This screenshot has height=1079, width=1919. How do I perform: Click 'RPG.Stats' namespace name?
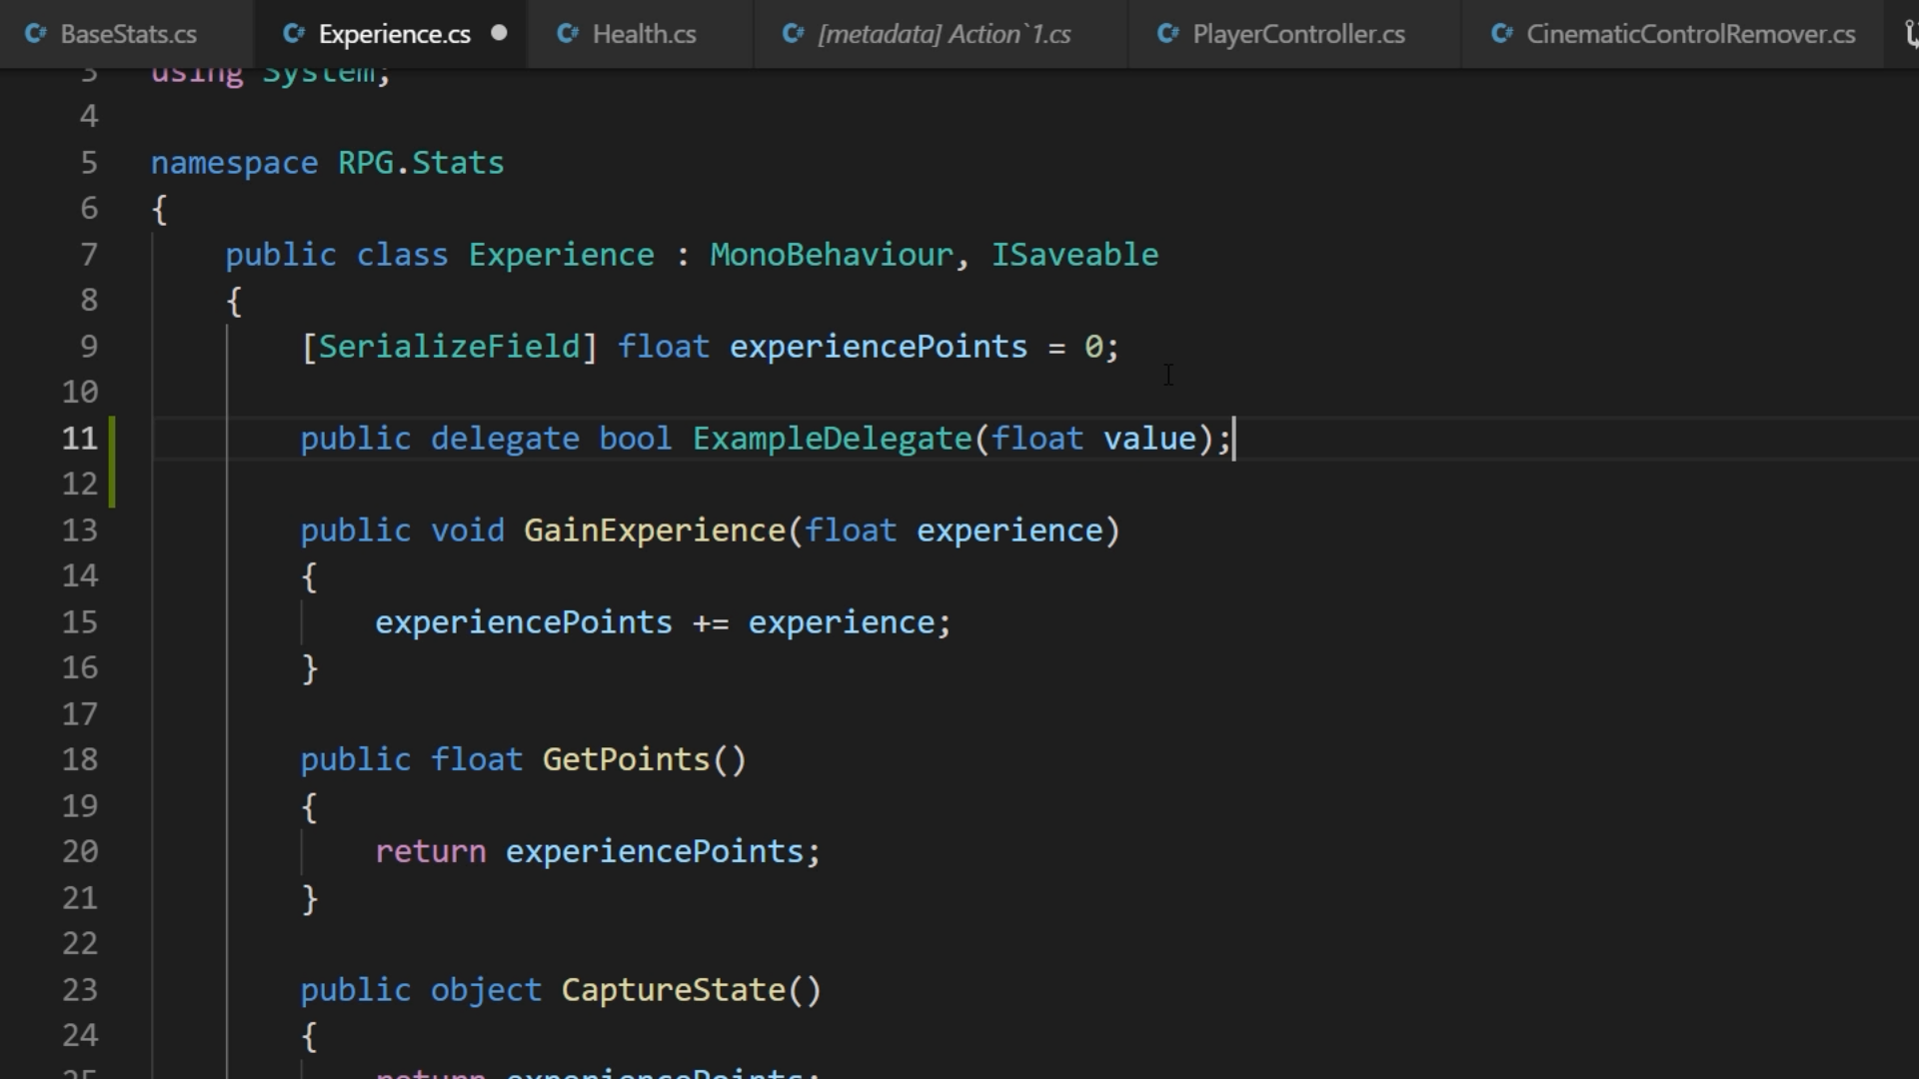(421, 163)
